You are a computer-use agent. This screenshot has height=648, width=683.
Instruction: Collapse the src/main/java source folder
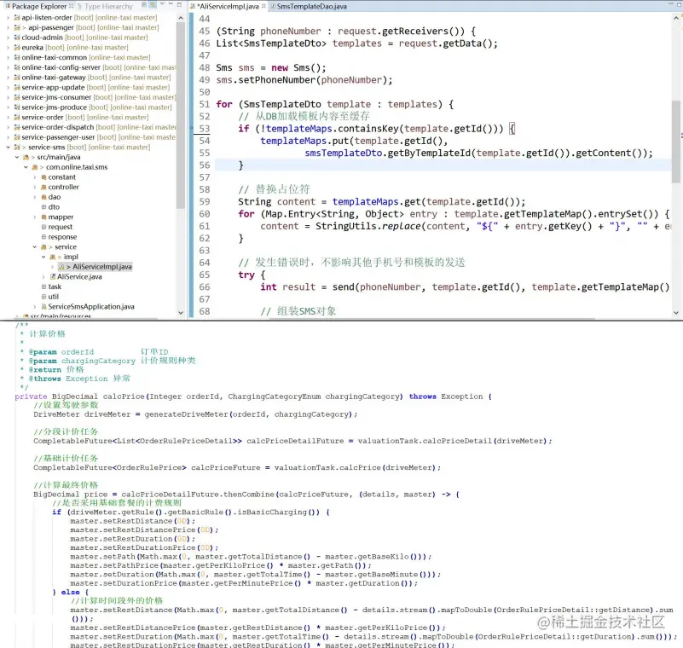pos(16,157)
